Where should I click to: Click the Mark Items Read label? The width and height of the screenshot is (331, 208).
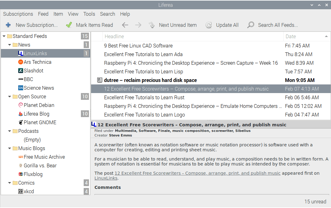pos(94,25)
